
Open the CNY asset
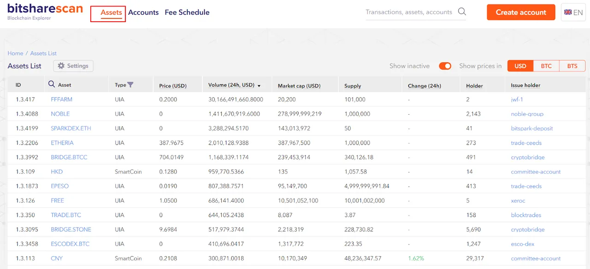(x=56, y=258)
